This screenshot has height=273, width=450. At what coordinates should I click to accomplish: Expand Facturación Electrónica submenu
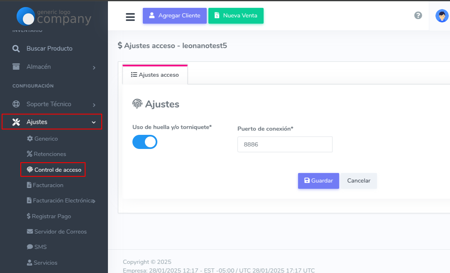coord(94,201)
